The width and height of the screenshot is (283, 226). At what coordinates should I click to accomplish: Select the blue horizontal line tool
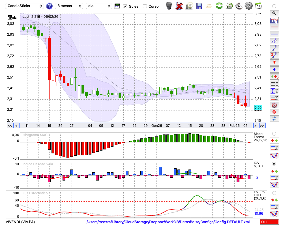coord(274,34)
